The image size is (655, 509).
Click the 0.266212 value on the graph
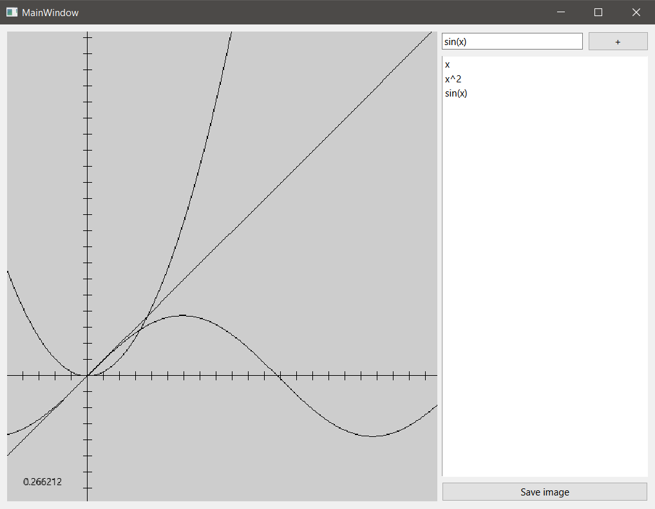pyautogui.click(x=43, y=482)
